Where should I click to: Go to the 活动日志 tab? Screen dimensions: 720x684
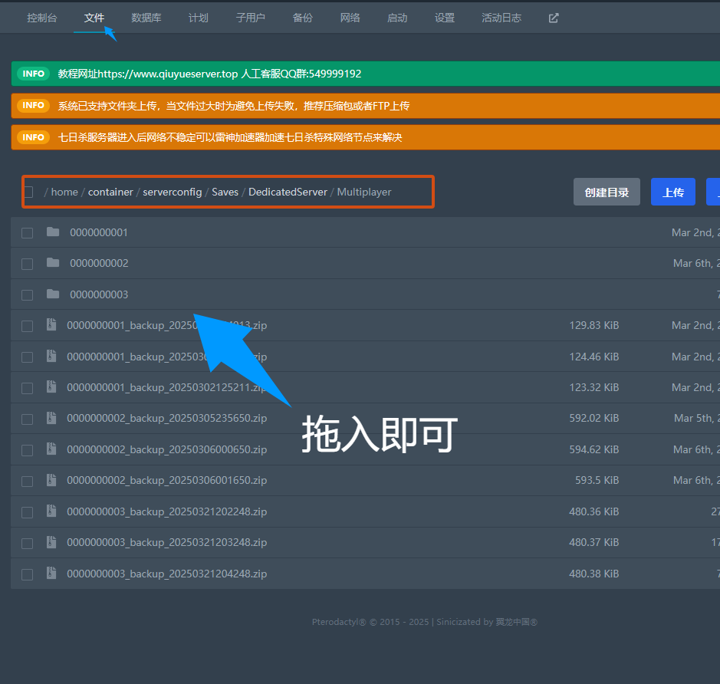pyautogui.click(x=501, y=18)
